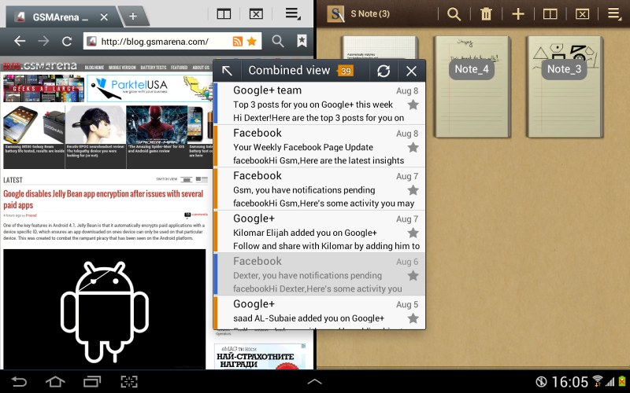
Task: Click the email popup expand arrow icon
Action: [x=227, y=71]
